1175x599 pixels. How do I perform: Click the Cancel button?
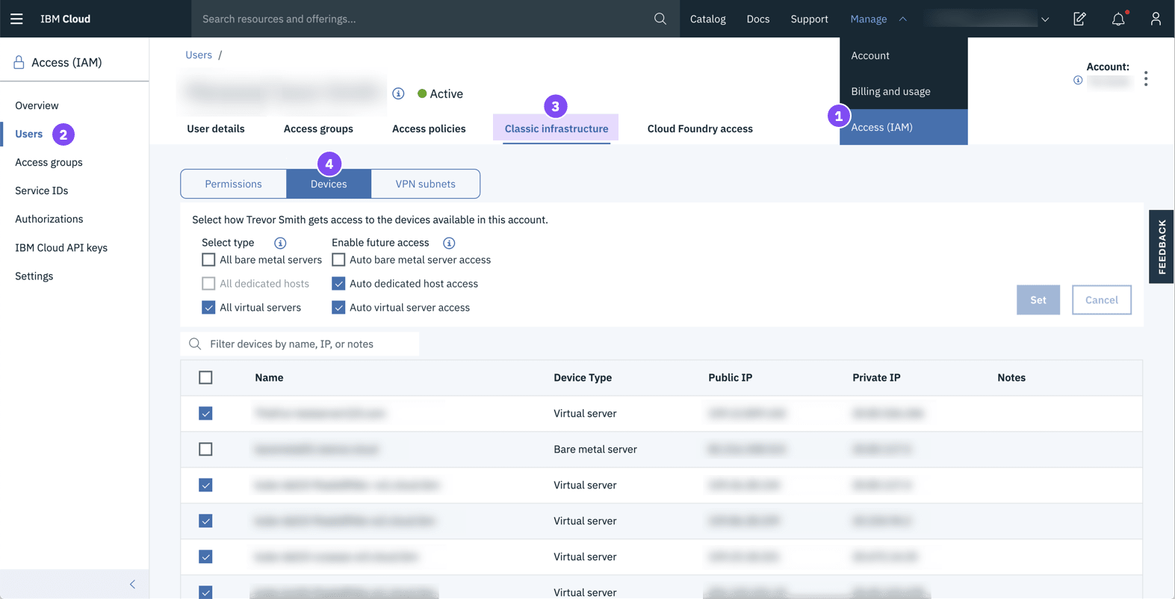(1102, 299)
